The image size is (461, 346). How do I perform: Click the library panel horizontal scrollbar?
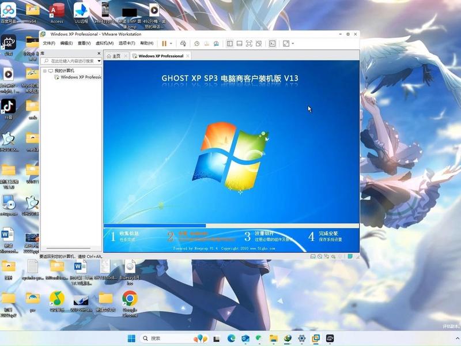pyautogui.click(x=68, y=248)
